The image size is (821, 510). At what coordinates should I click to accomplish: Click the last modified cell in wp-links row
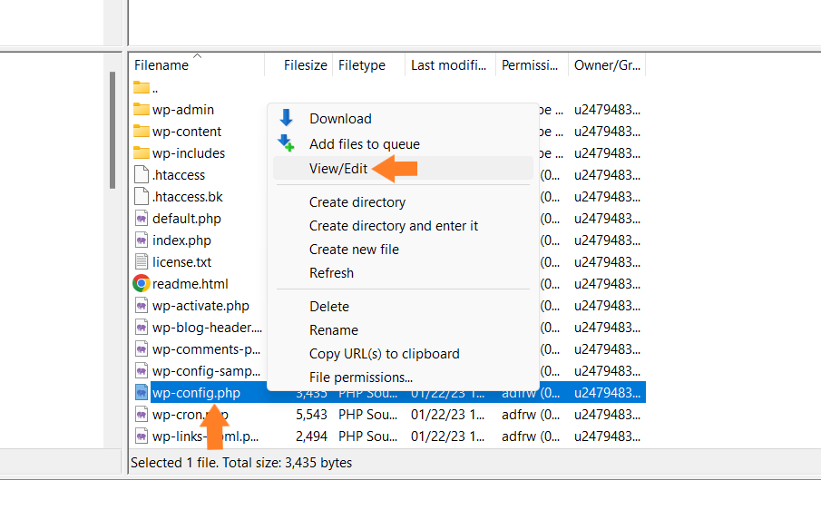pos(447,436)
